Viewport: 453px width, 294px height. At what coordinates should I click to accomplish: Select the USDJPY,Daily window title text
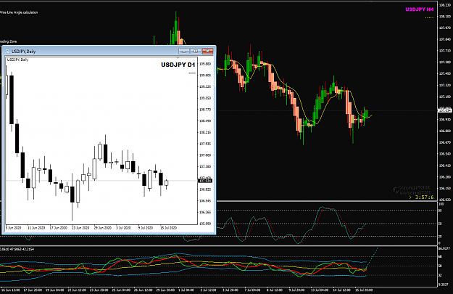(23, 52)
